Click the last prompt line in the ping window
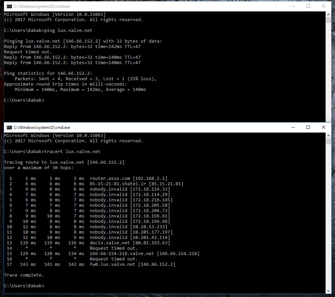This screenshot has width=335, height=297. click(x=24, y=100)
